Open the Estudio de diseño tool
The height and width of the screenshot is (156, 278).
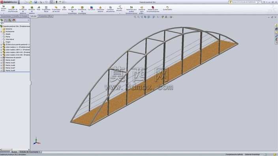4,8
